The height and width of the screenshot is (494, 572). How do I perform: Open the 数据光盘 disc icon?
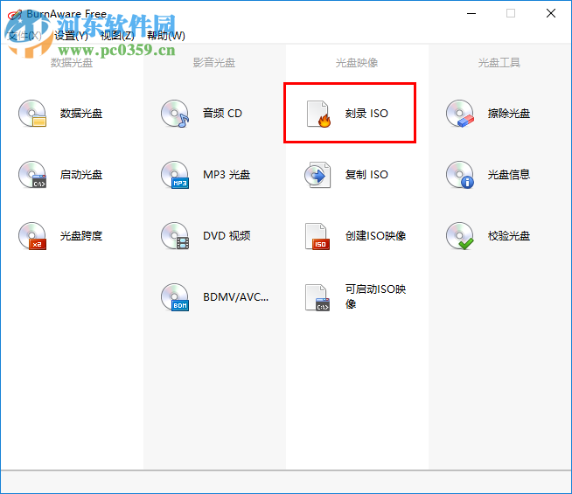click(32, 114)
